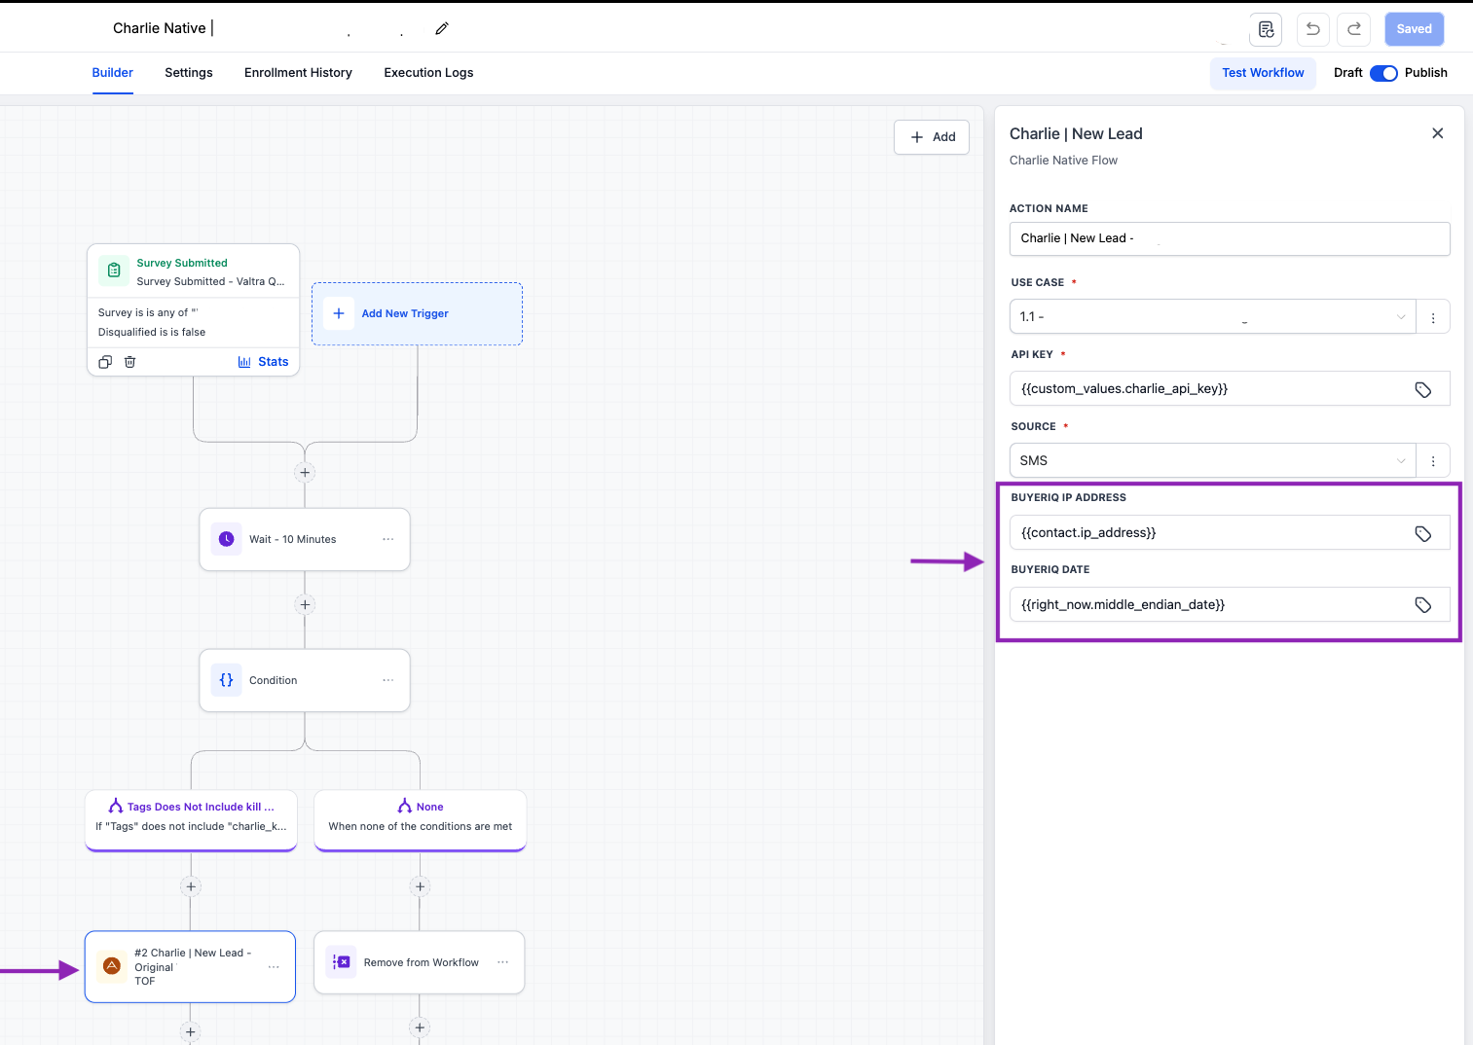The width and height of the screenshot is (1473, 1045).
Task: Add step below #2 Charlie New Lead
Action: [191, 1032]
